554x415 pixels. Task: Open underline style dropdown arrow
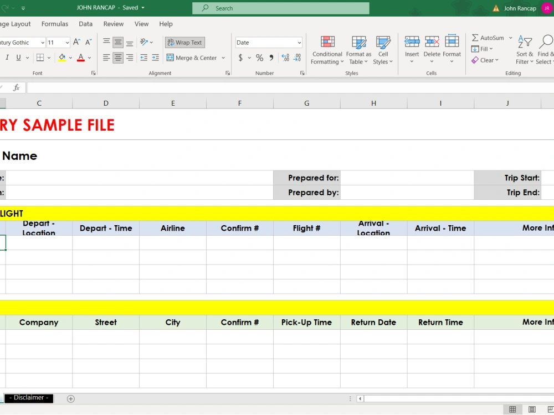tap(27, 58)
